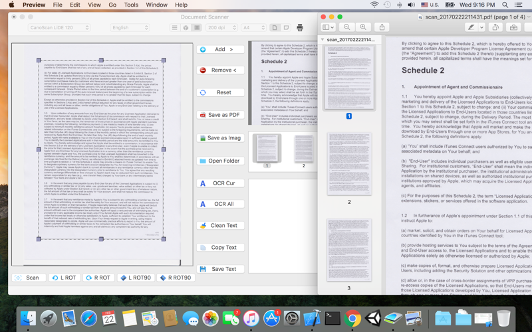The width and height of the screenshot is (532, 332).
Task: Click the volume icon in menu bar
Action: (x=411, y=5)
